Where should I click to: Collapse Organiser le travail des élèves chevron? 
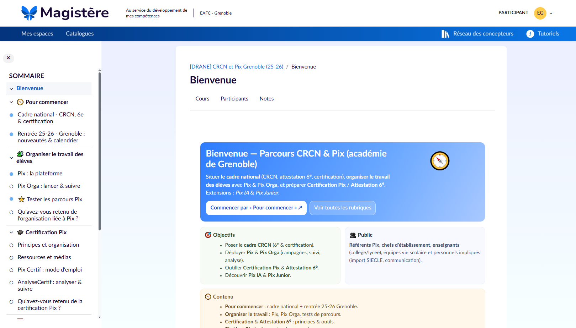tap(11, 158)
